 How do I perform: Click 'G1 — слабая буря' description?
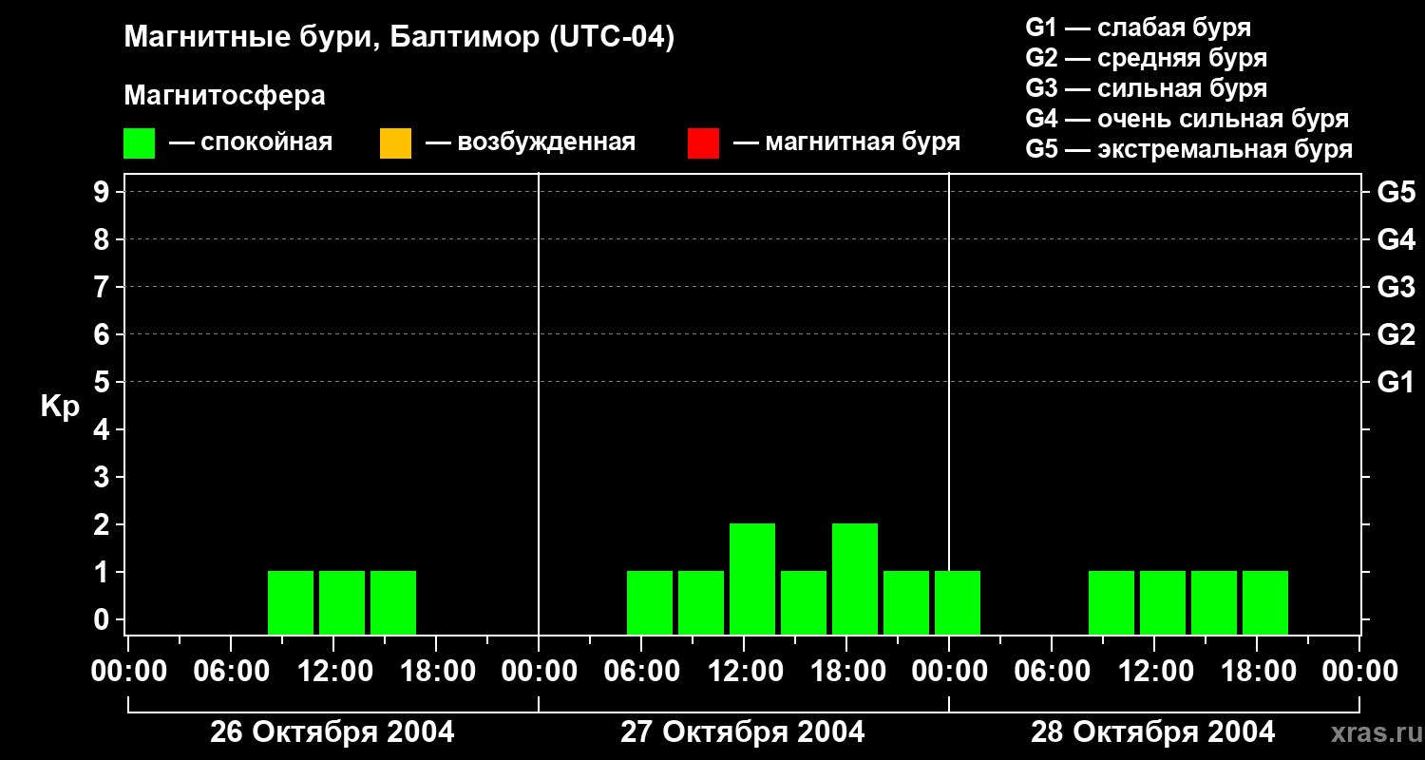pyautogui.click(x=1138, y=28)
